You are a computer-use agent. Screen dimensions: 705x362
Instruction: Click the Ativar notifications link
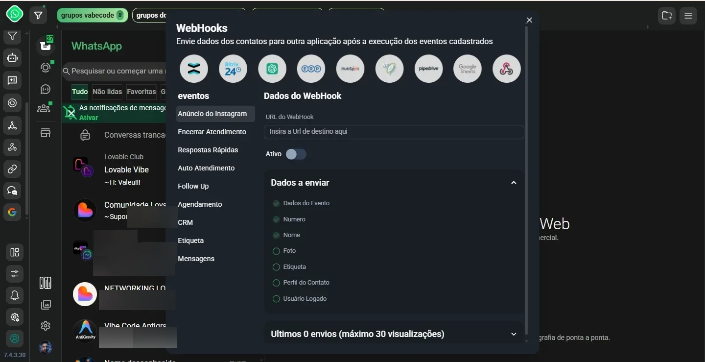click(89, 118)
